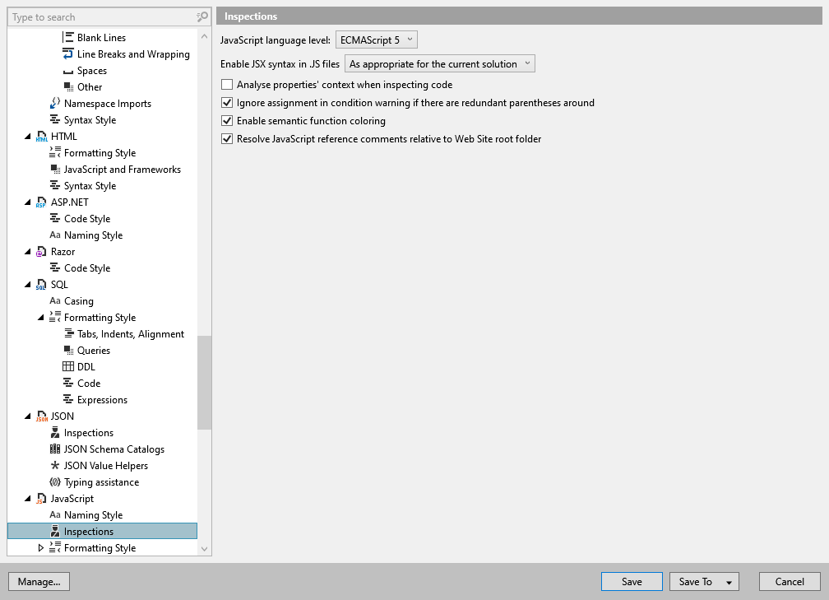Image resolution: width=829 pixels, height=600 pixels.
Task: Click the JSON Value Helpers asterisk icon
Action: (55, 466)
